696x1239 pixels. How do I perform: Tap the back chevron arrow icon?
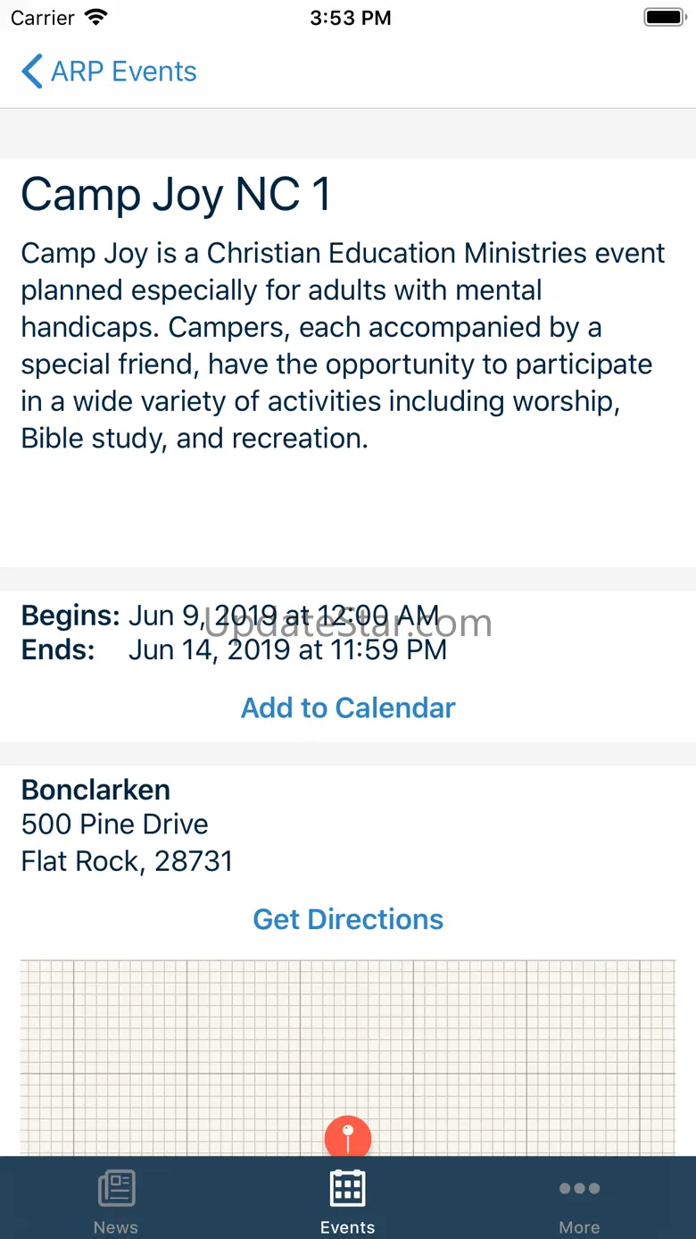(x=32, y=71)
